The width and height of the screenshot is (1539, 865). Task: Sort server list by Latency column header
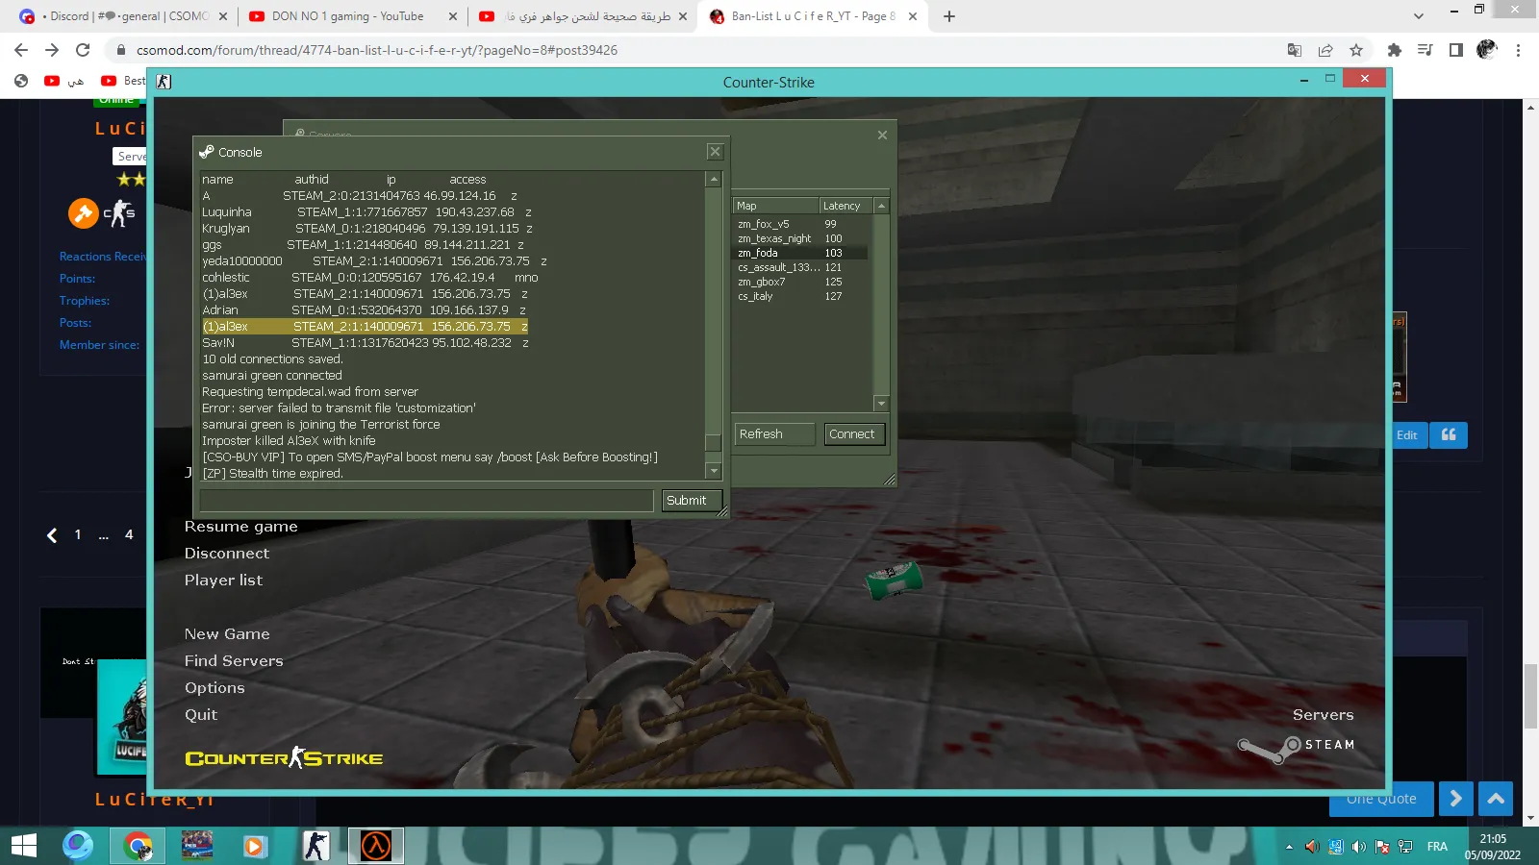pyautogui.click(x=846, y=206)
